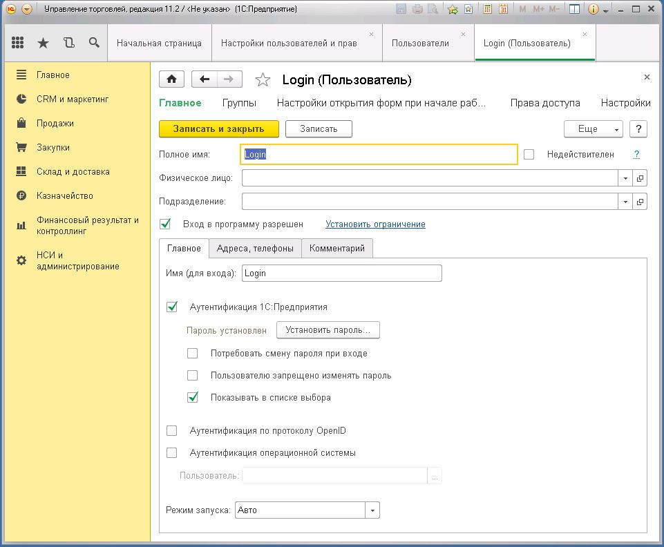Screen dimensions: 664x547
Task: Open Настройки navigation link
Action: (x=625, y=103)
